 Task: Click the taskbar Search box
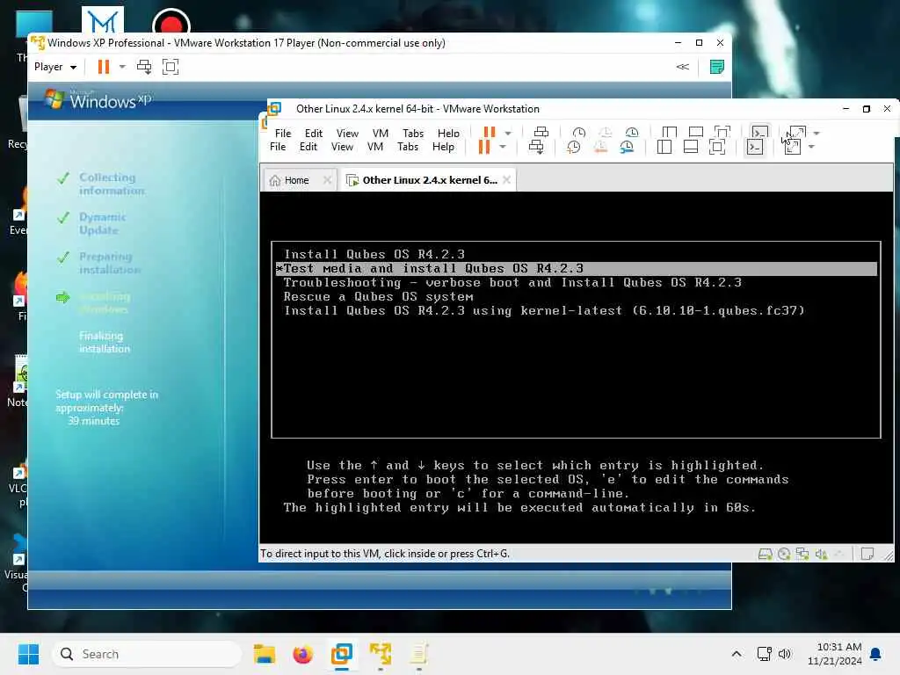tap(147, 654)
